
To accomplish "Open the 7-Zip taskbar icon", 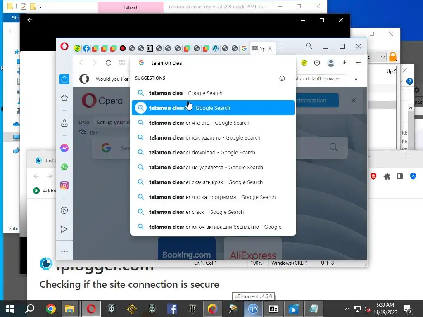I will click(x=273, y=309).
